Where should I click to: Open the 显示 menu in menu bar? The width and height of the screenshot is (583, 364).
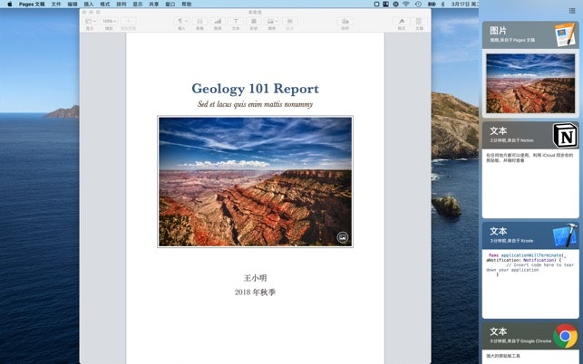pyautogui.click(x=138, y=5)
